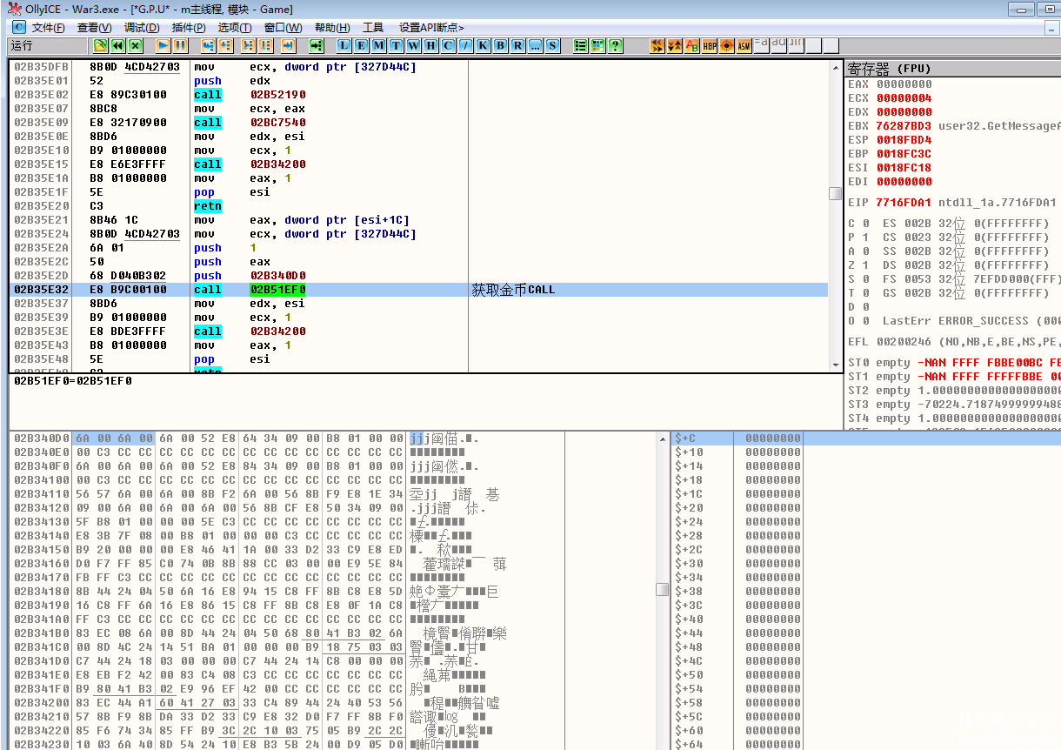Open the 查看(V) menu

tap(94, 28)
